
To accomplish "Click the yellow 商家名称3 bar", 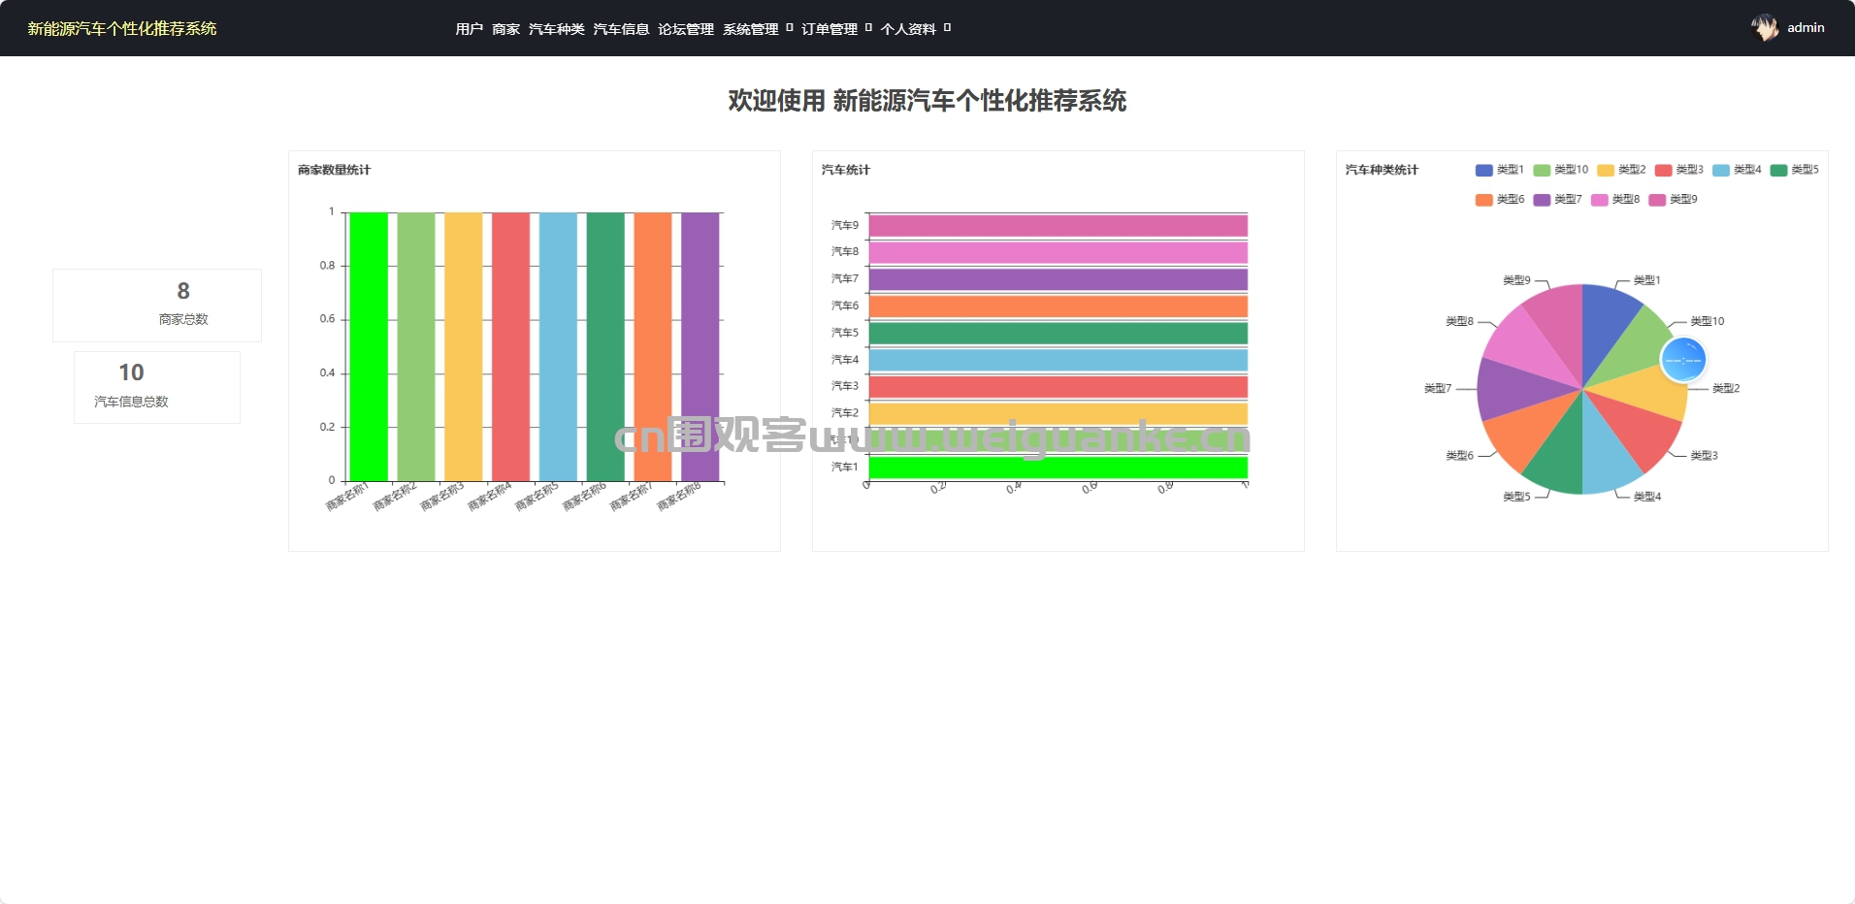I will coord(464,347).
